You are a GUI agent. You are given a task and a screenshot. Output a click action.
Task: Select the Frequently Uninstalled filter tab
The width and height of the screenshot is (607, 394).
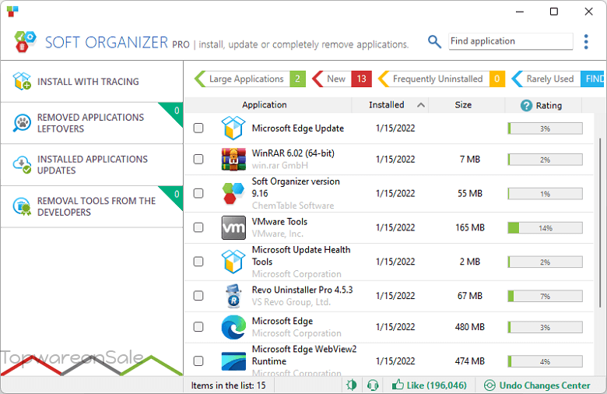441,79
